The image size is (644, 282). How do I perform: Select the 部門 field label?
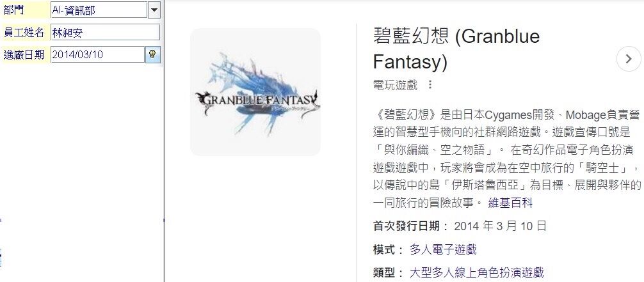click(x=13, y=10)
